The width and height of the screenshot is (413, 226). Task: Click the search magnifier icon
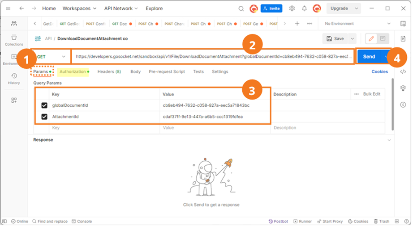[x=242, y=8]
